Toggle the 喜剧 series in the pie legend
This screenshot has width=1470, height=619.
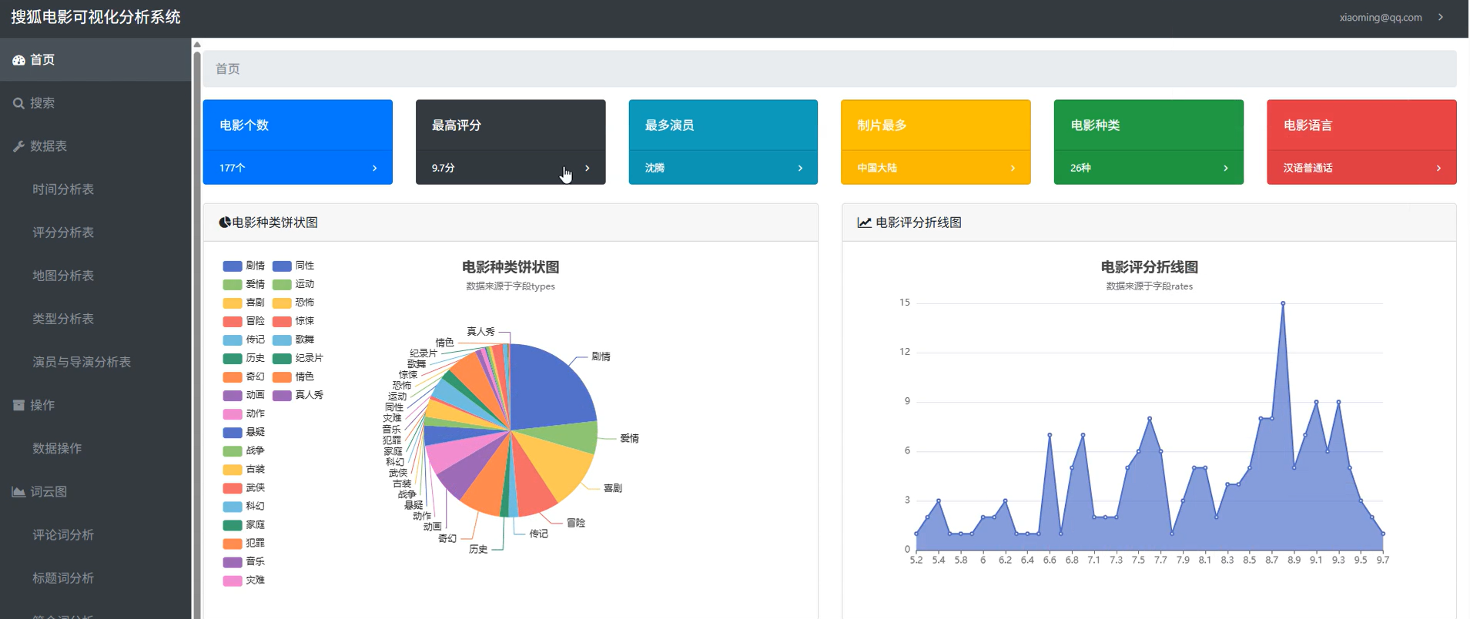(x=244, y=303)
